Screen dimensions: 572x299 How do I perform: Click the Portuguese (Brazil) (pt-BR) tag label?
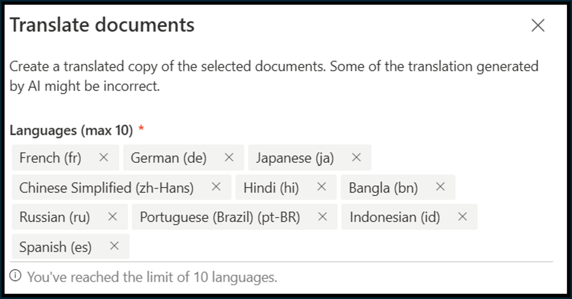pos(220,217)
